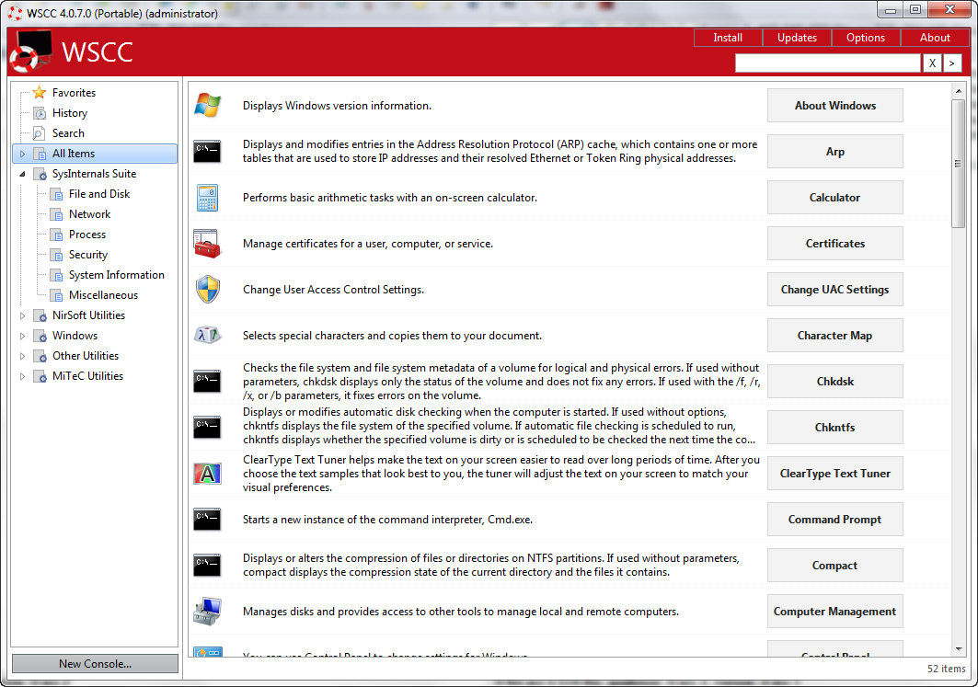Click the Certificates toolbox icon

click(207, 244)
